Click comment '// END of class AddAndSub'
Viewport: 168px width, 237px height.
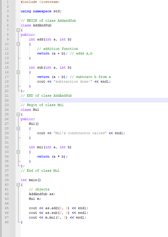[x=46, y=96]
